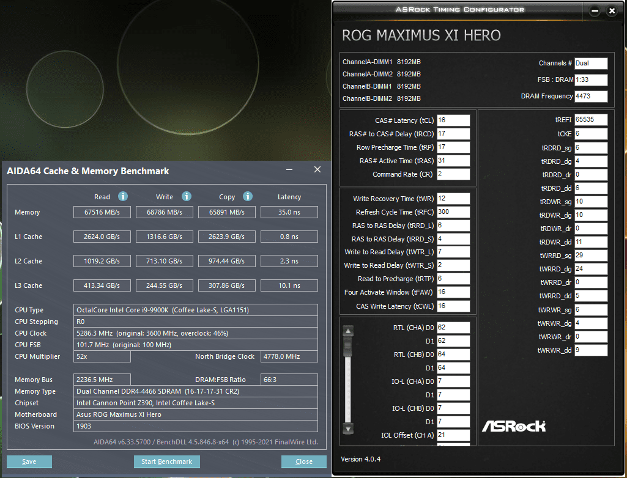Click the Command Rate (CR) field
This screenshot has width=627, height=478.
click(453, 174)
